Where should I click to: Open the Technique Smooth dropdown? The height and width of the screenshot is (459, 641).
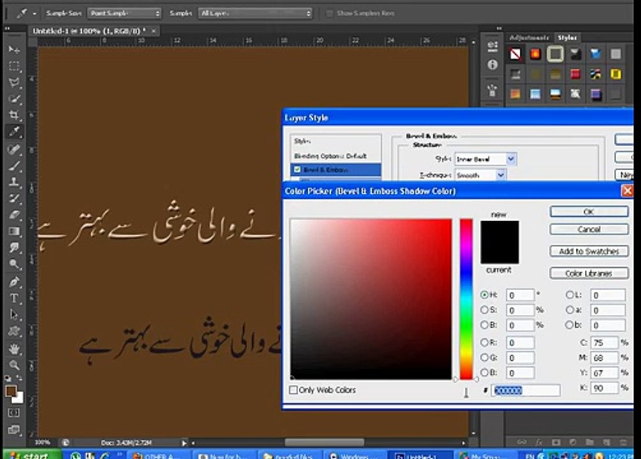click(x=480, y=175)
